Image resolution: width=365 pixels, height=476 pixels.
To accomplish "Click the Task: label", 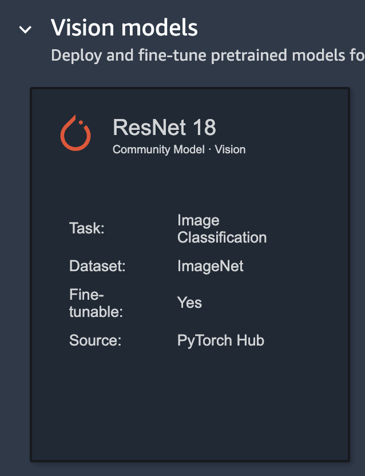I will coord(87,228).
